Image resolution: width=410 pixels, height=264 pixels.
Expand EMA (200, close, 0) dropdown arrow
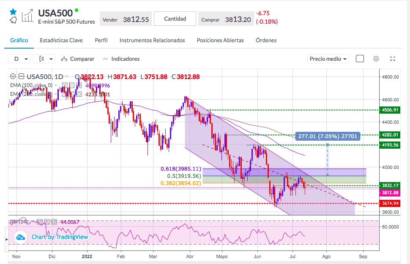point(56,94)
